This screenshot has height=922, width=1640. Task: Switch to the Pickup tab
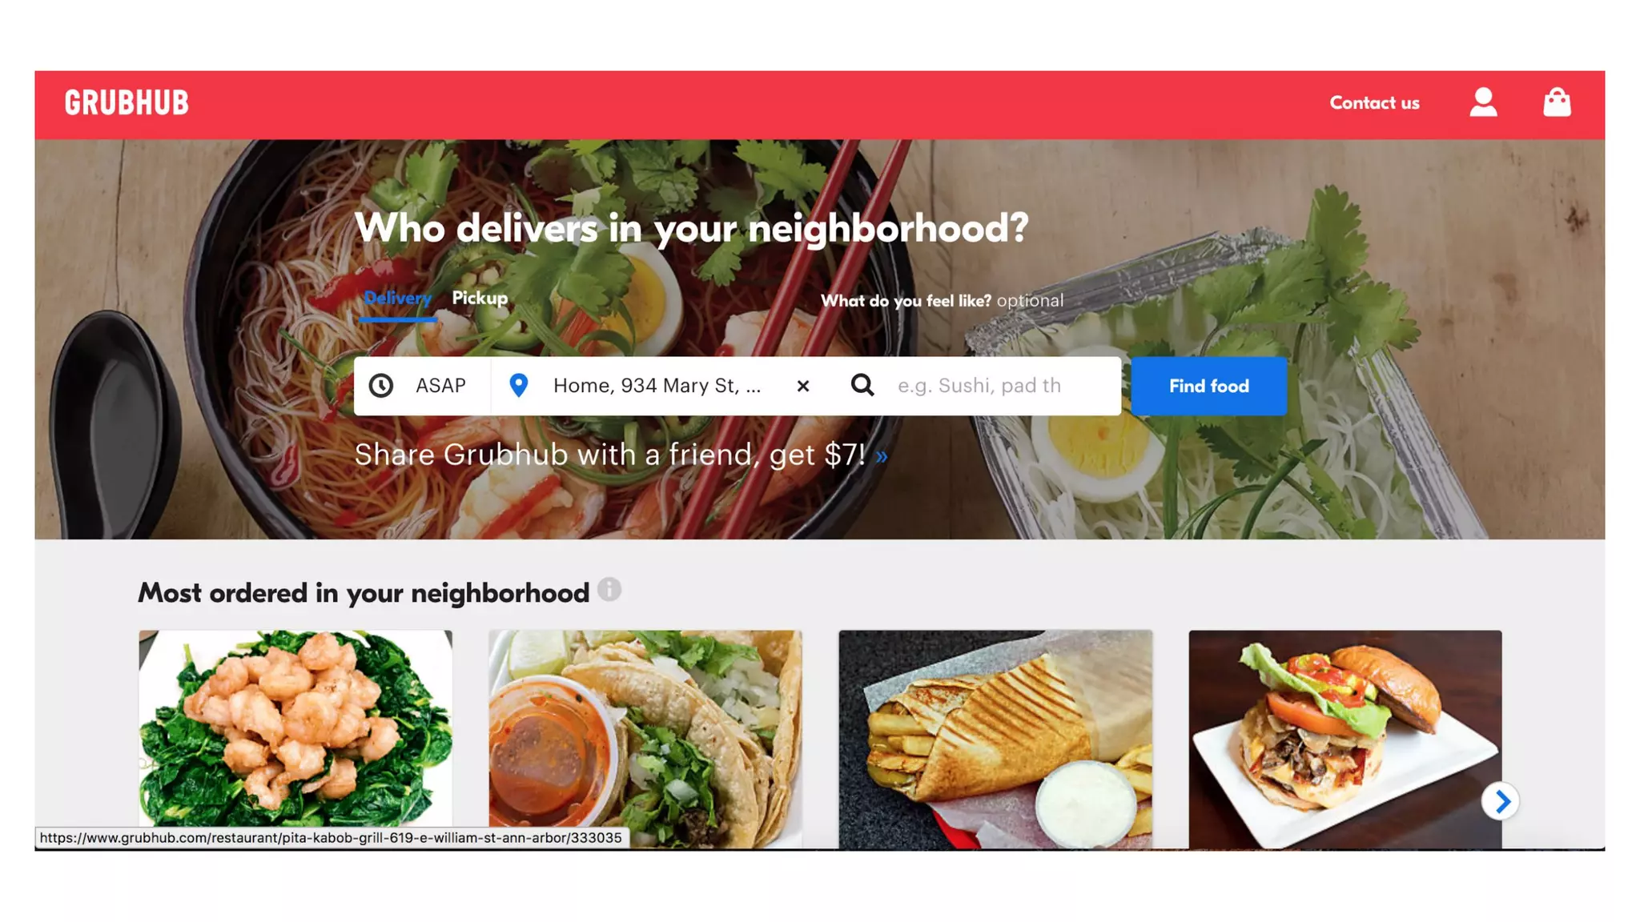tap(480, 298)
